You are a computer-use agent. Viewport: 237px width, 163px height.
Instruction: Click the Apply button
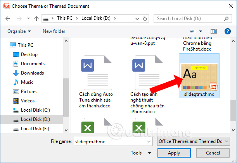coord(174,153)
